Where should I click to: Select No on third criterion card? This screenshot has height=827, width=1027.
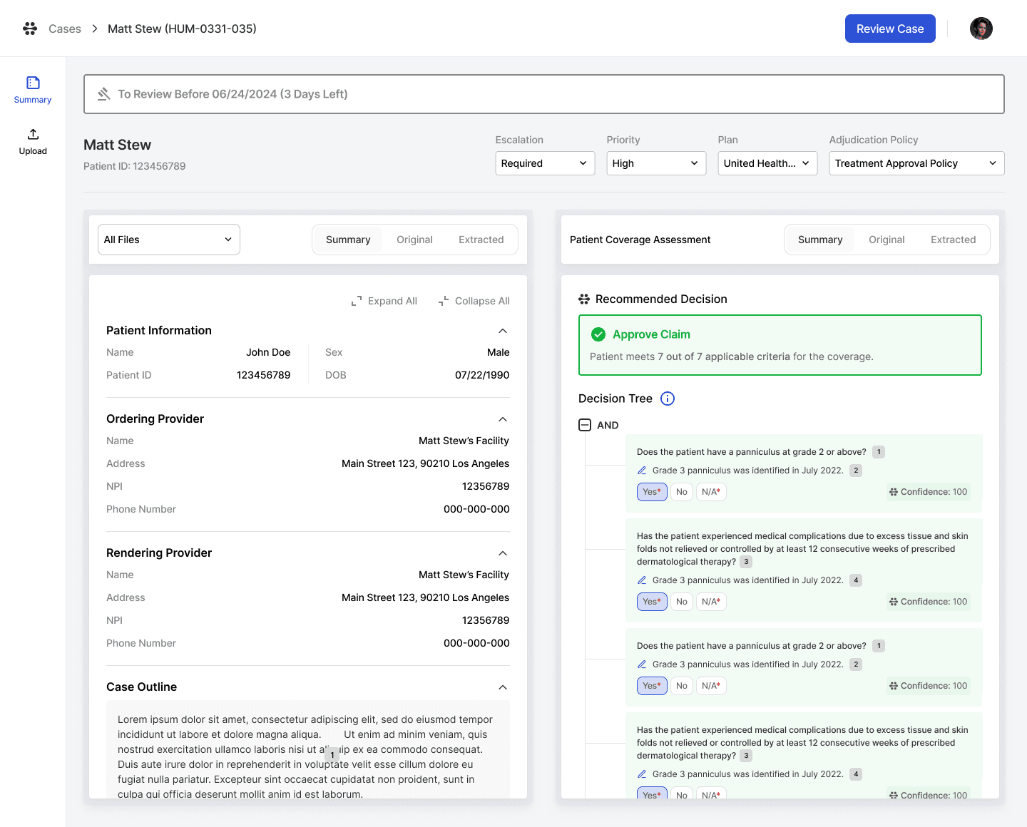point(682,686)
